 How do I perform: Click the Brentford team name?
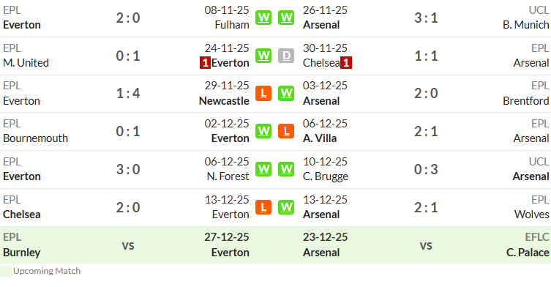coord(525,101)
